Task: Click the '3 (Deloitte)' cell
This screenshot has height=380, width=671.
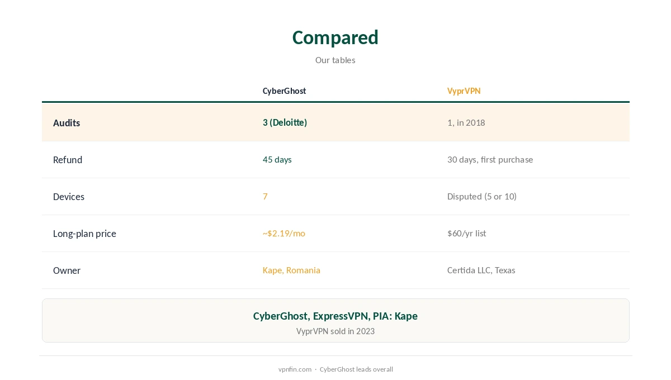Action: (285, 122)
